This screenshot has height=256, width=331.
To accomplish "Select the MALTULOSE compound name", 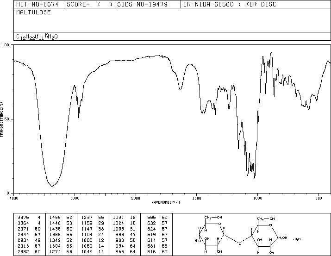I will click(x=34, y=12).
